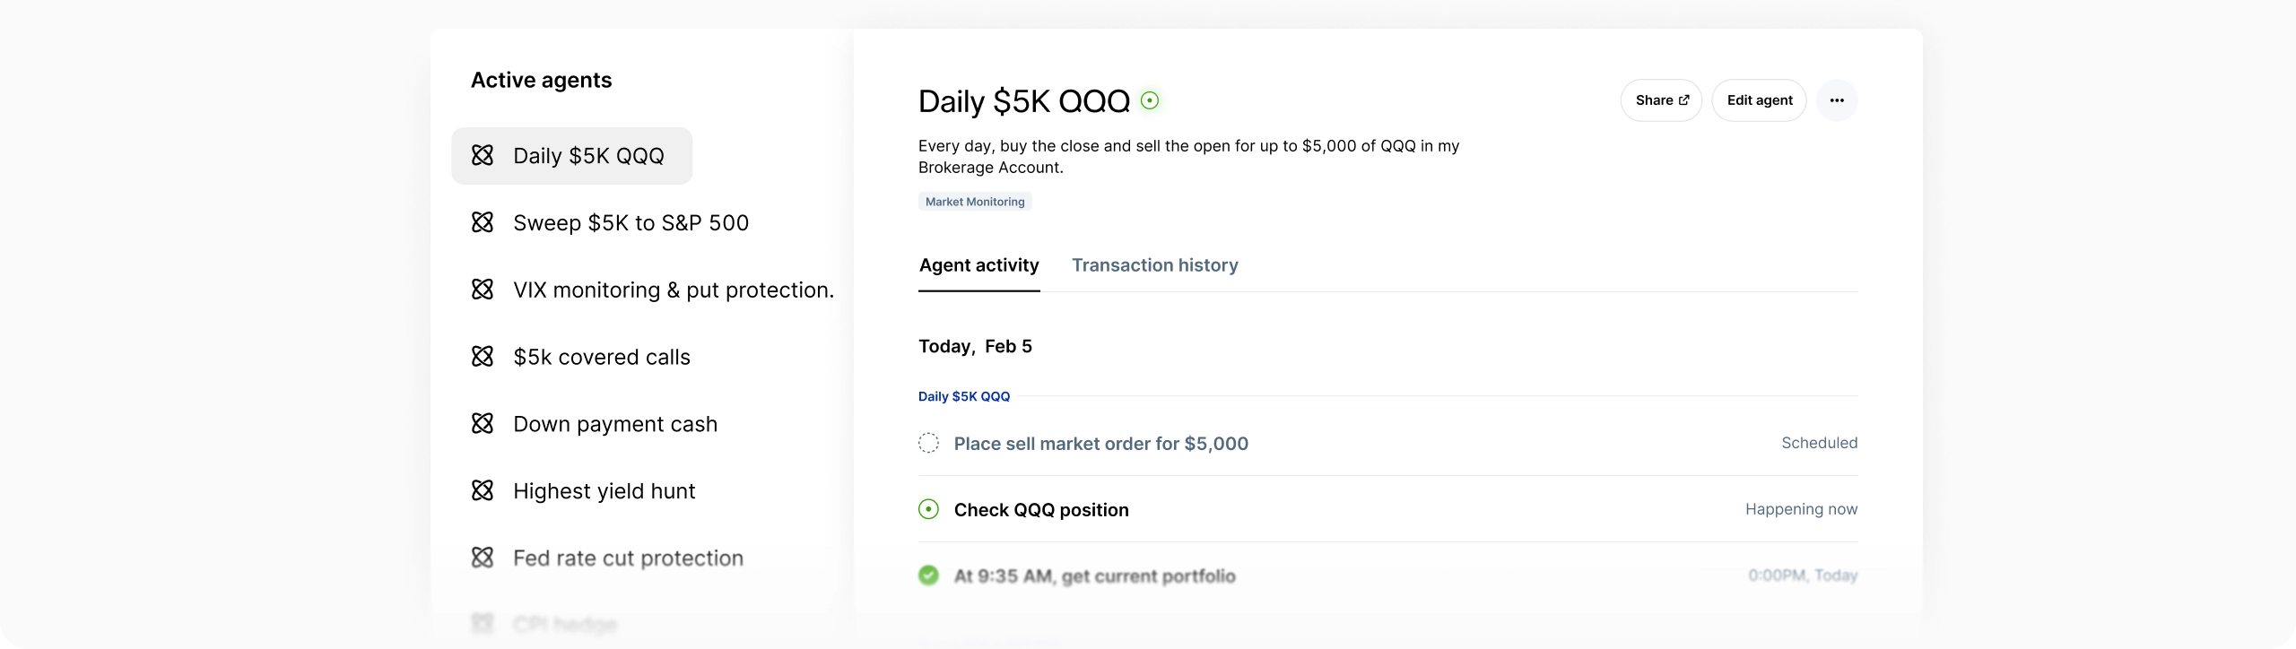Click the agent icon beside $5k covered calls

483,357
